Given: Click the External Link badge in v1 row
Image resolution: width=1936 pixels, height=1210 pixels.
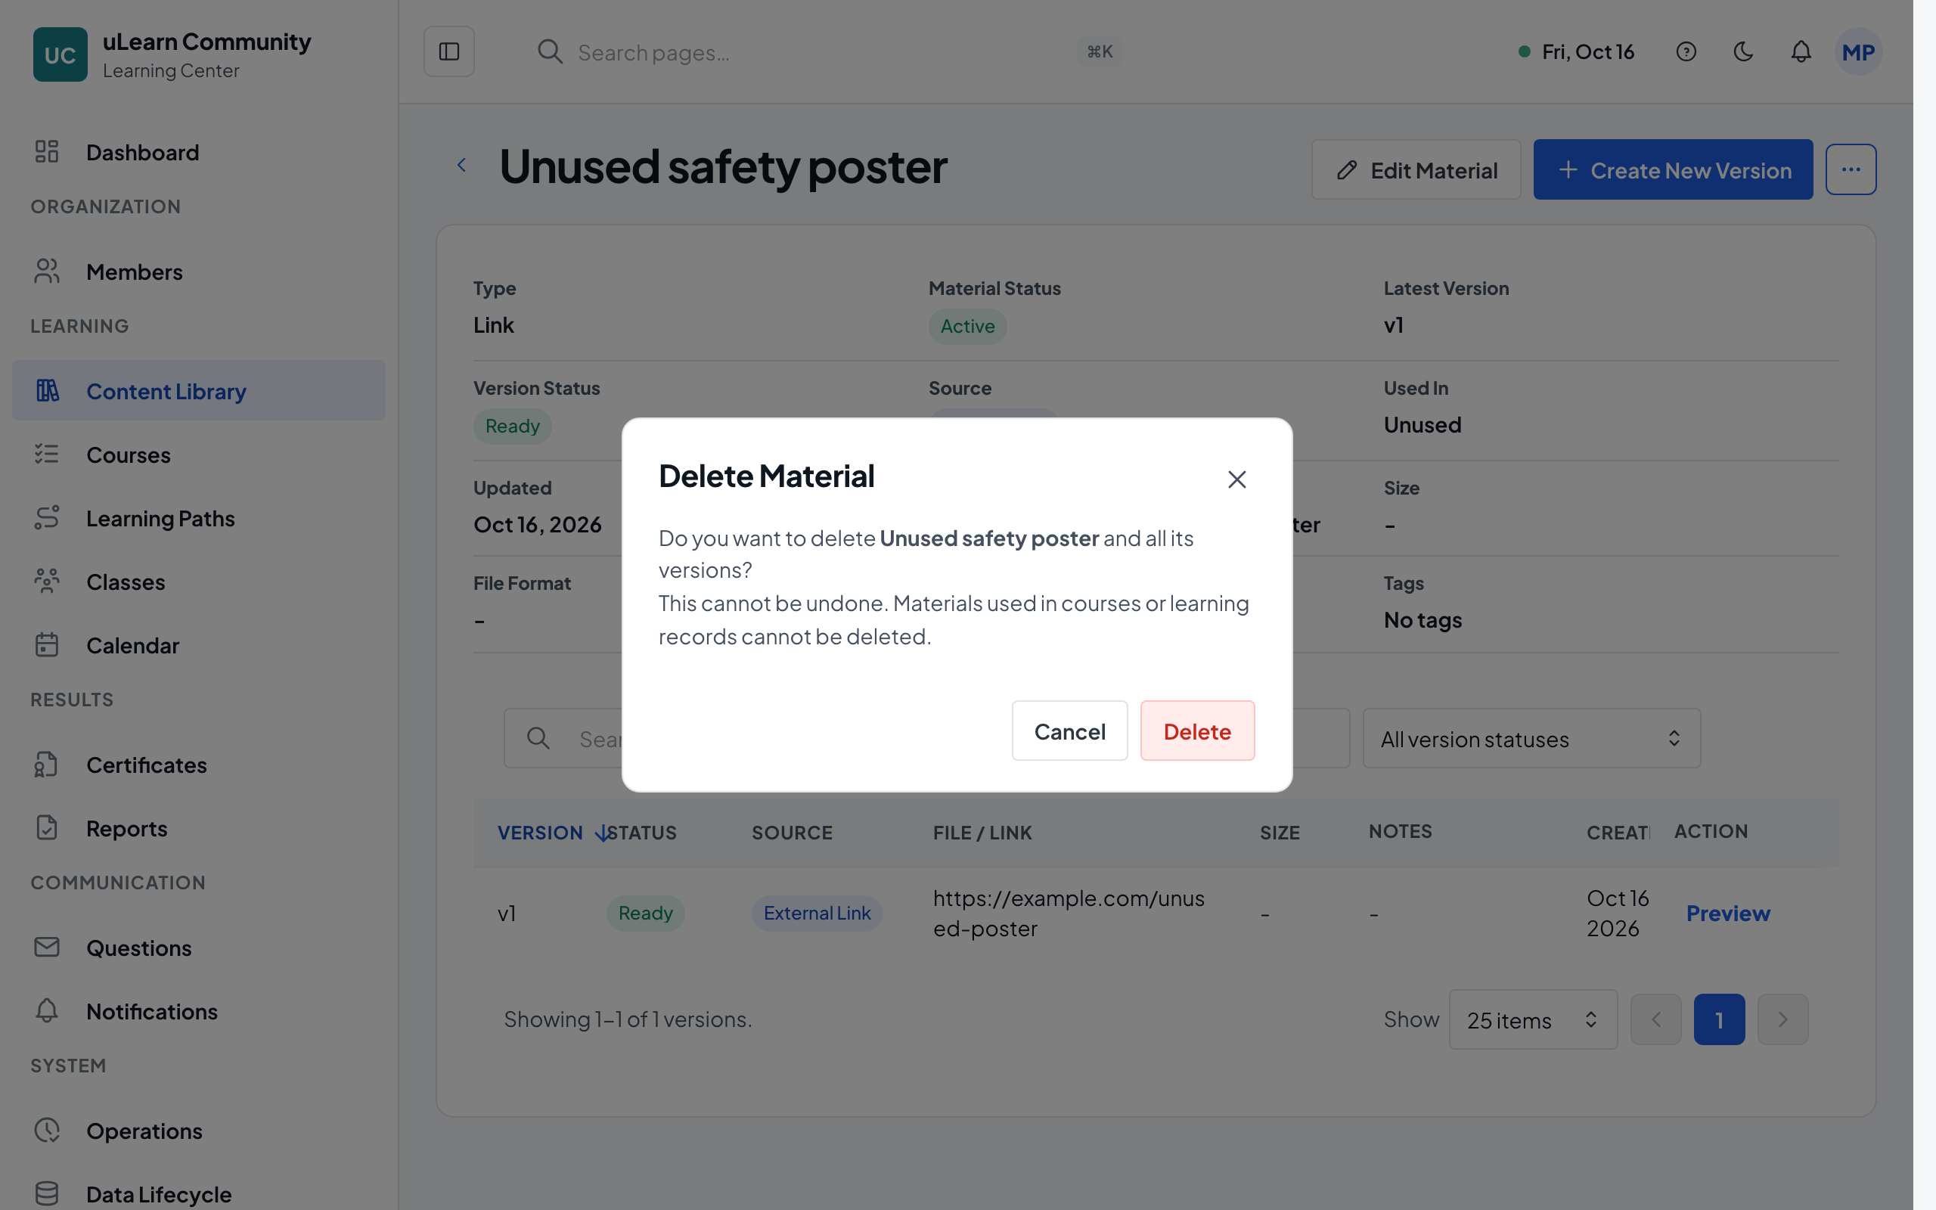Looking at the screenshot, I should pos(817,913).
